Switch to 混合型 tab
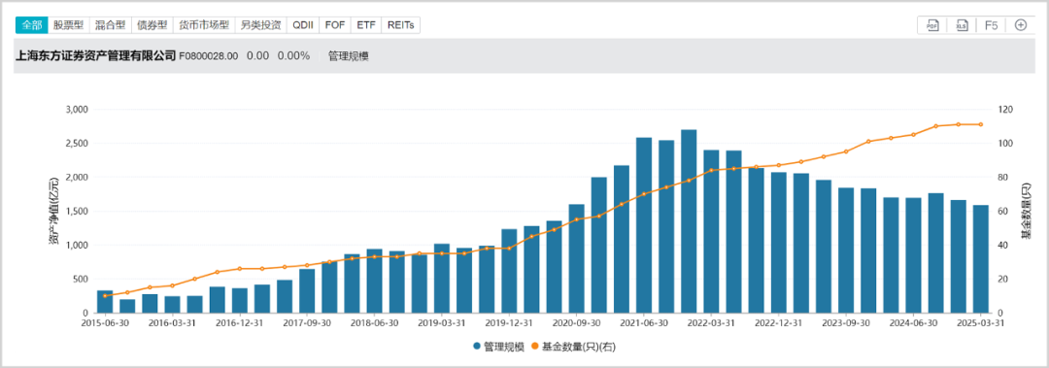The height and width of the screenshot is (368, 1049). coord(111,25)
